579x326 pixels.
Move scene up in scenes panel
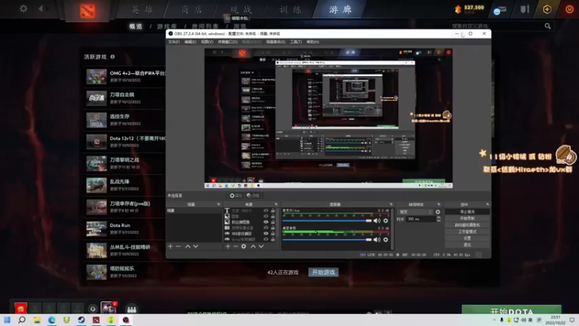187,246
